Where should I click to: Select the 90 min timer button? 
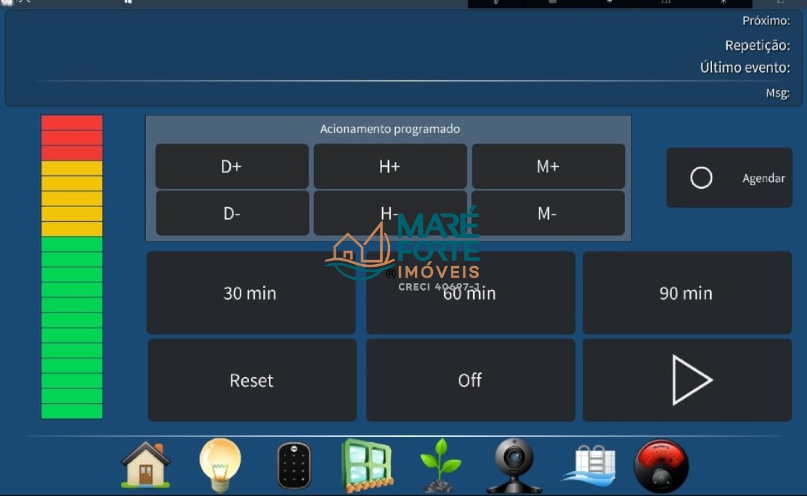(x=686, y=293)
